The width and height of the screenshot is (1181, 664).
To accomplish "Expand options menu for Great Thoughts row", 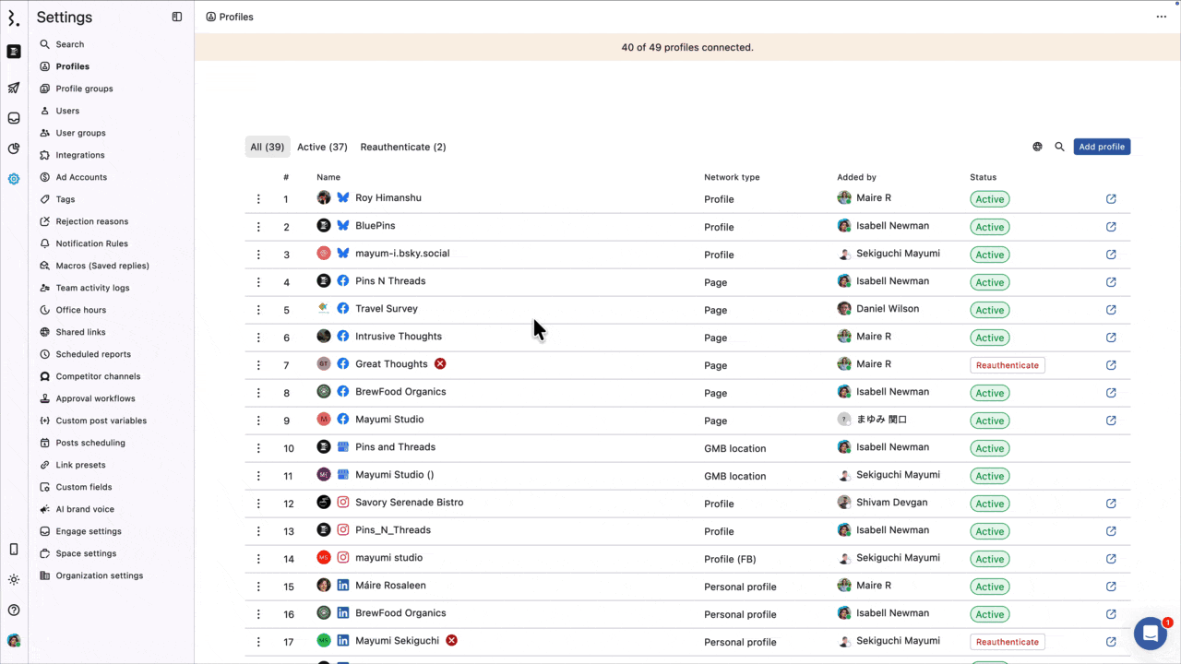I will click(x=258, y=365).
